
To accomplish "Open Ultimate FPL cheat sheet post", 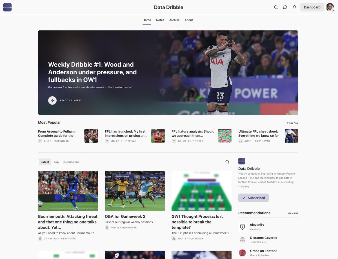I will coord(259,133).
